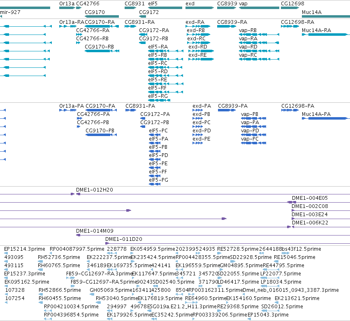Click the eIF5 gene span bar
The height and width of the screenshot is (321, 350).
[165, 8]
